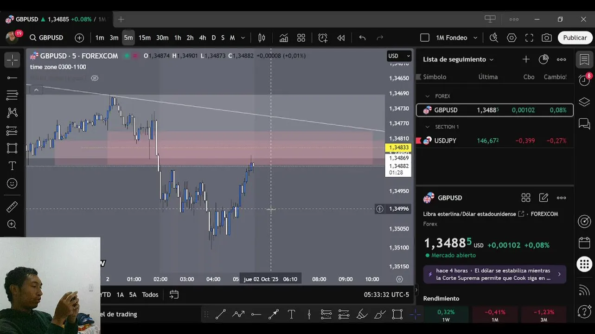Collapse the FOREX watchlist section

click(x=428, y=96)
